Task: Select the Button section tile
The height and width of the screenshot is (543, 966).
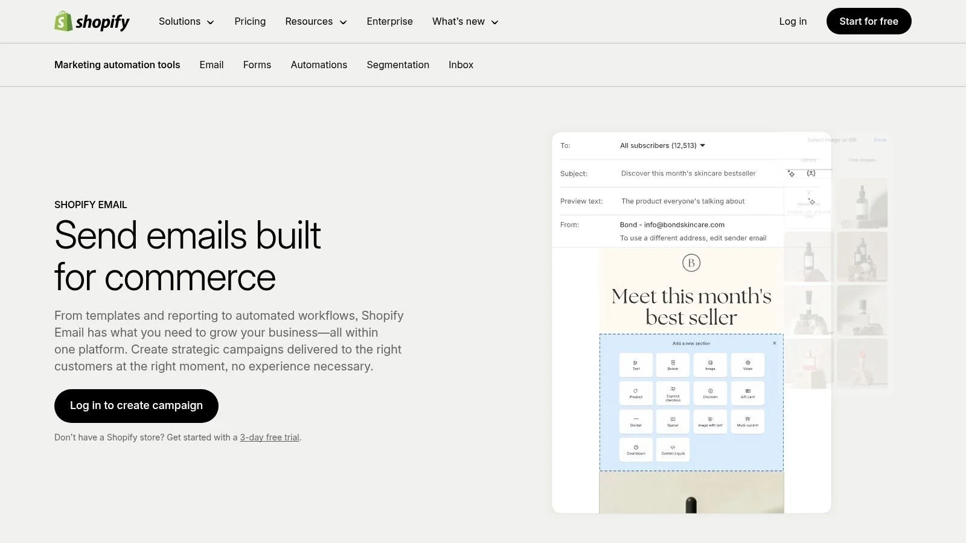Action: pos(673,365)
